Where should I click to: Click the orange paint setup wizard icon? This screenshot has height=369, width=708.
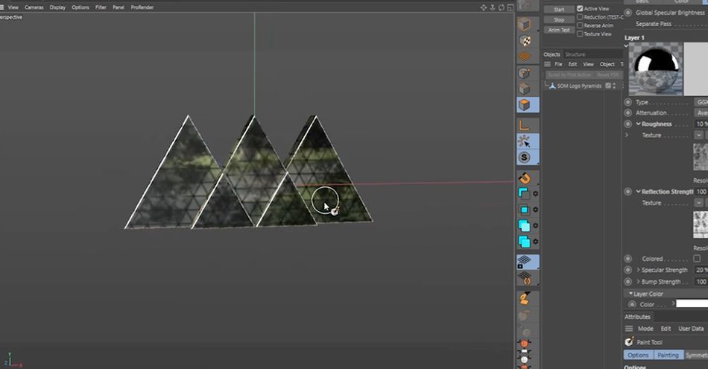click(x=524, y=298)
